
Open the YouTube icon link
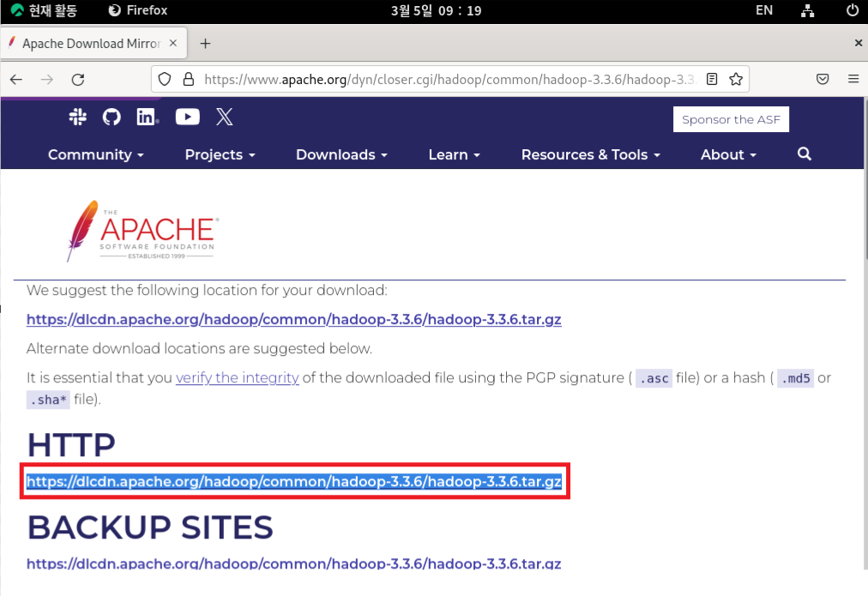coord(188,117)
